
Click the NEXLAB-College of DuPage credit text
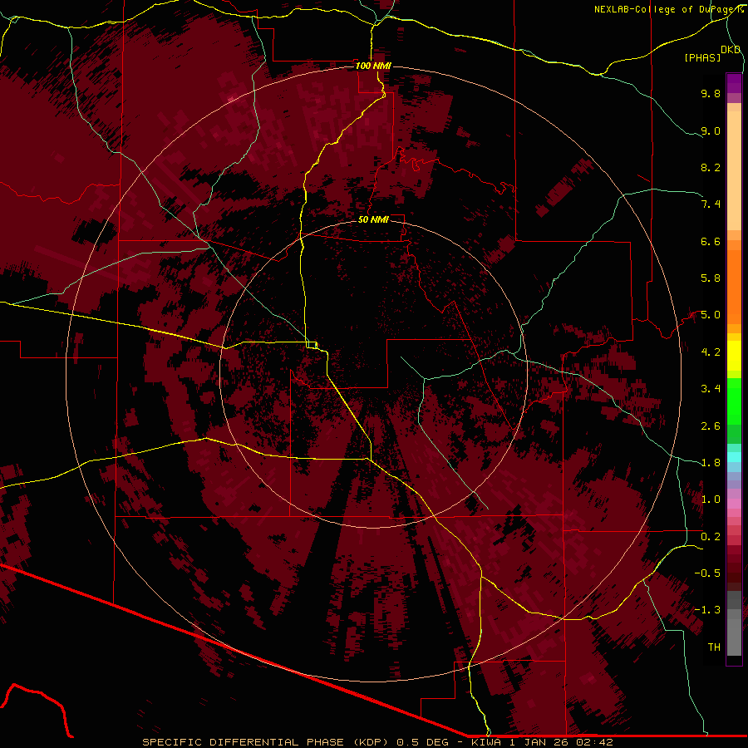coord(668,9)
